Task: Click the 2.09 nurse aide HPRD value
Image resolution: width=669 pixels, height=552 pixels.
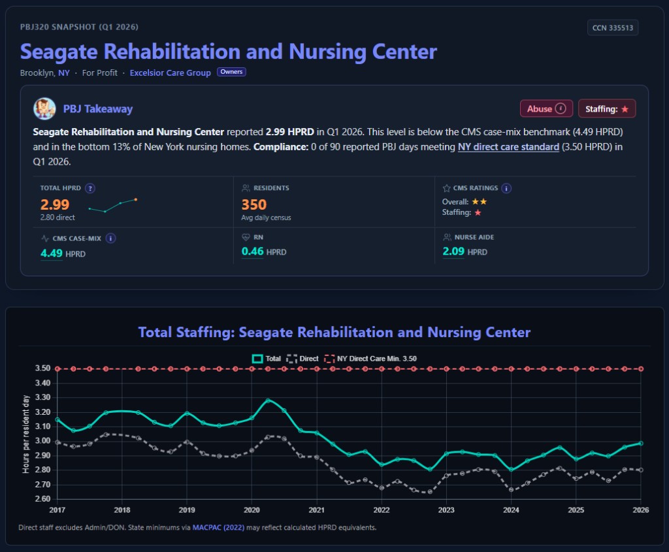Action: [x=453, y=252]
